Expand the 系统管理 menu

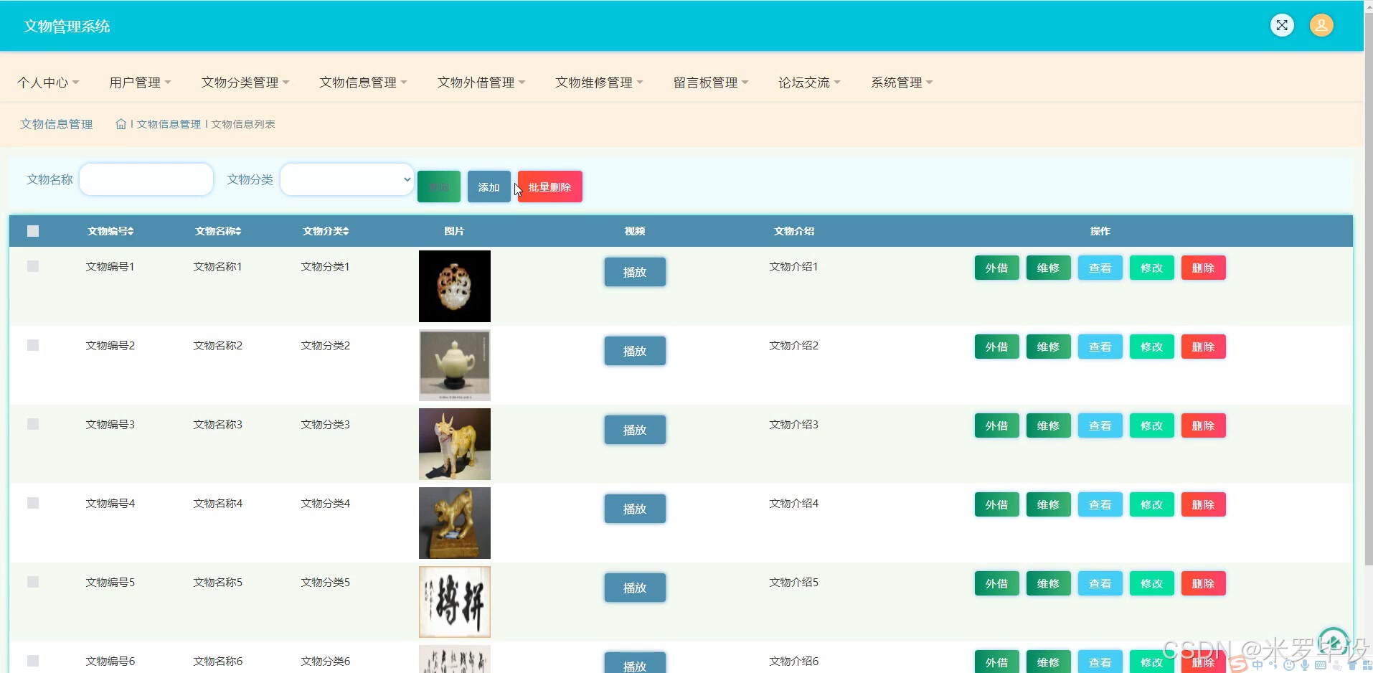click(902, 83)
